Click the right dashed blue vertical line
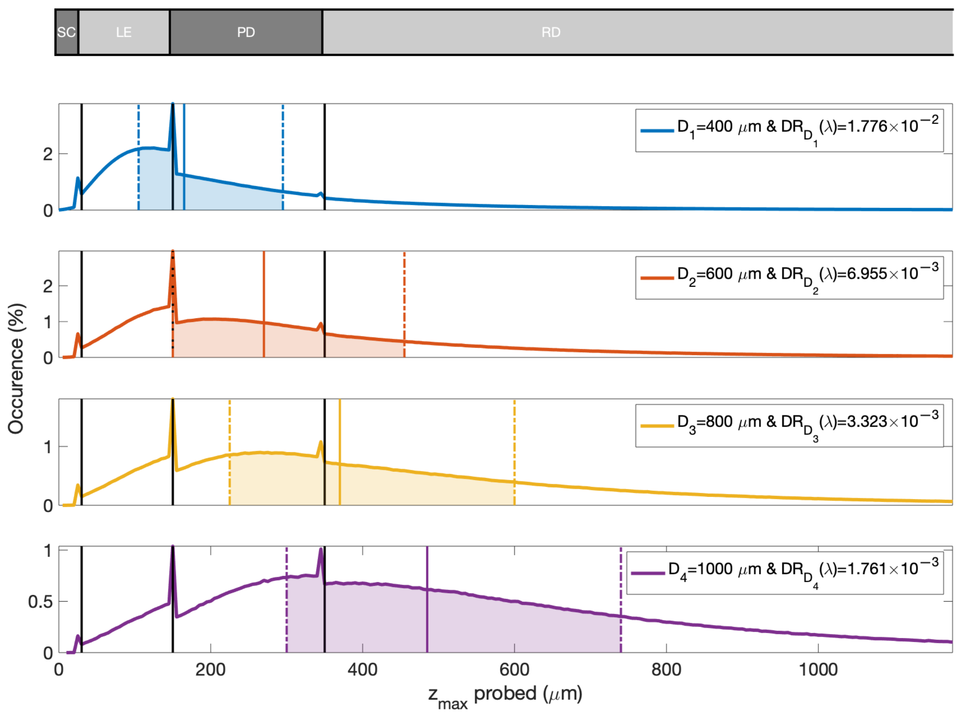The width and height of the screenshot is (962, 716). click(x=283, y=157)
